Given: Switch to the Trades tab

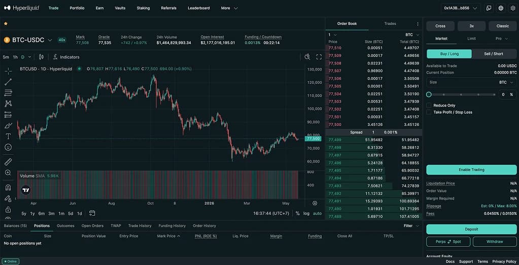Looking at the screenshot, I should pyautogui.click(x=390, y=23).
